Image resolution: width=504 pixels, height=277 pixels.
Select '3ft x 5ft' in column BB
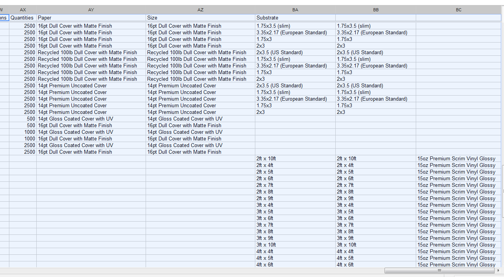376,211
